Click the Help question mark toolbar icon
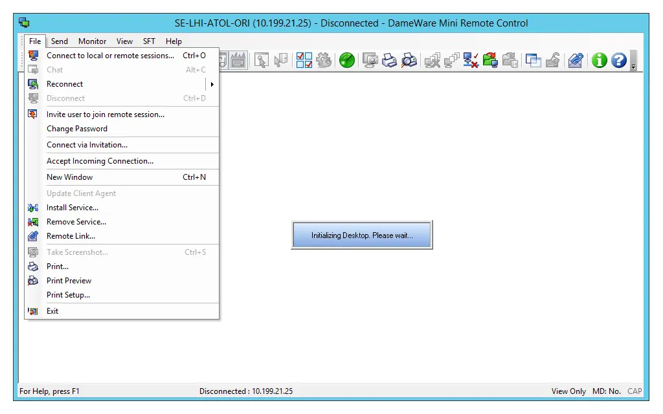 [617, 60]
